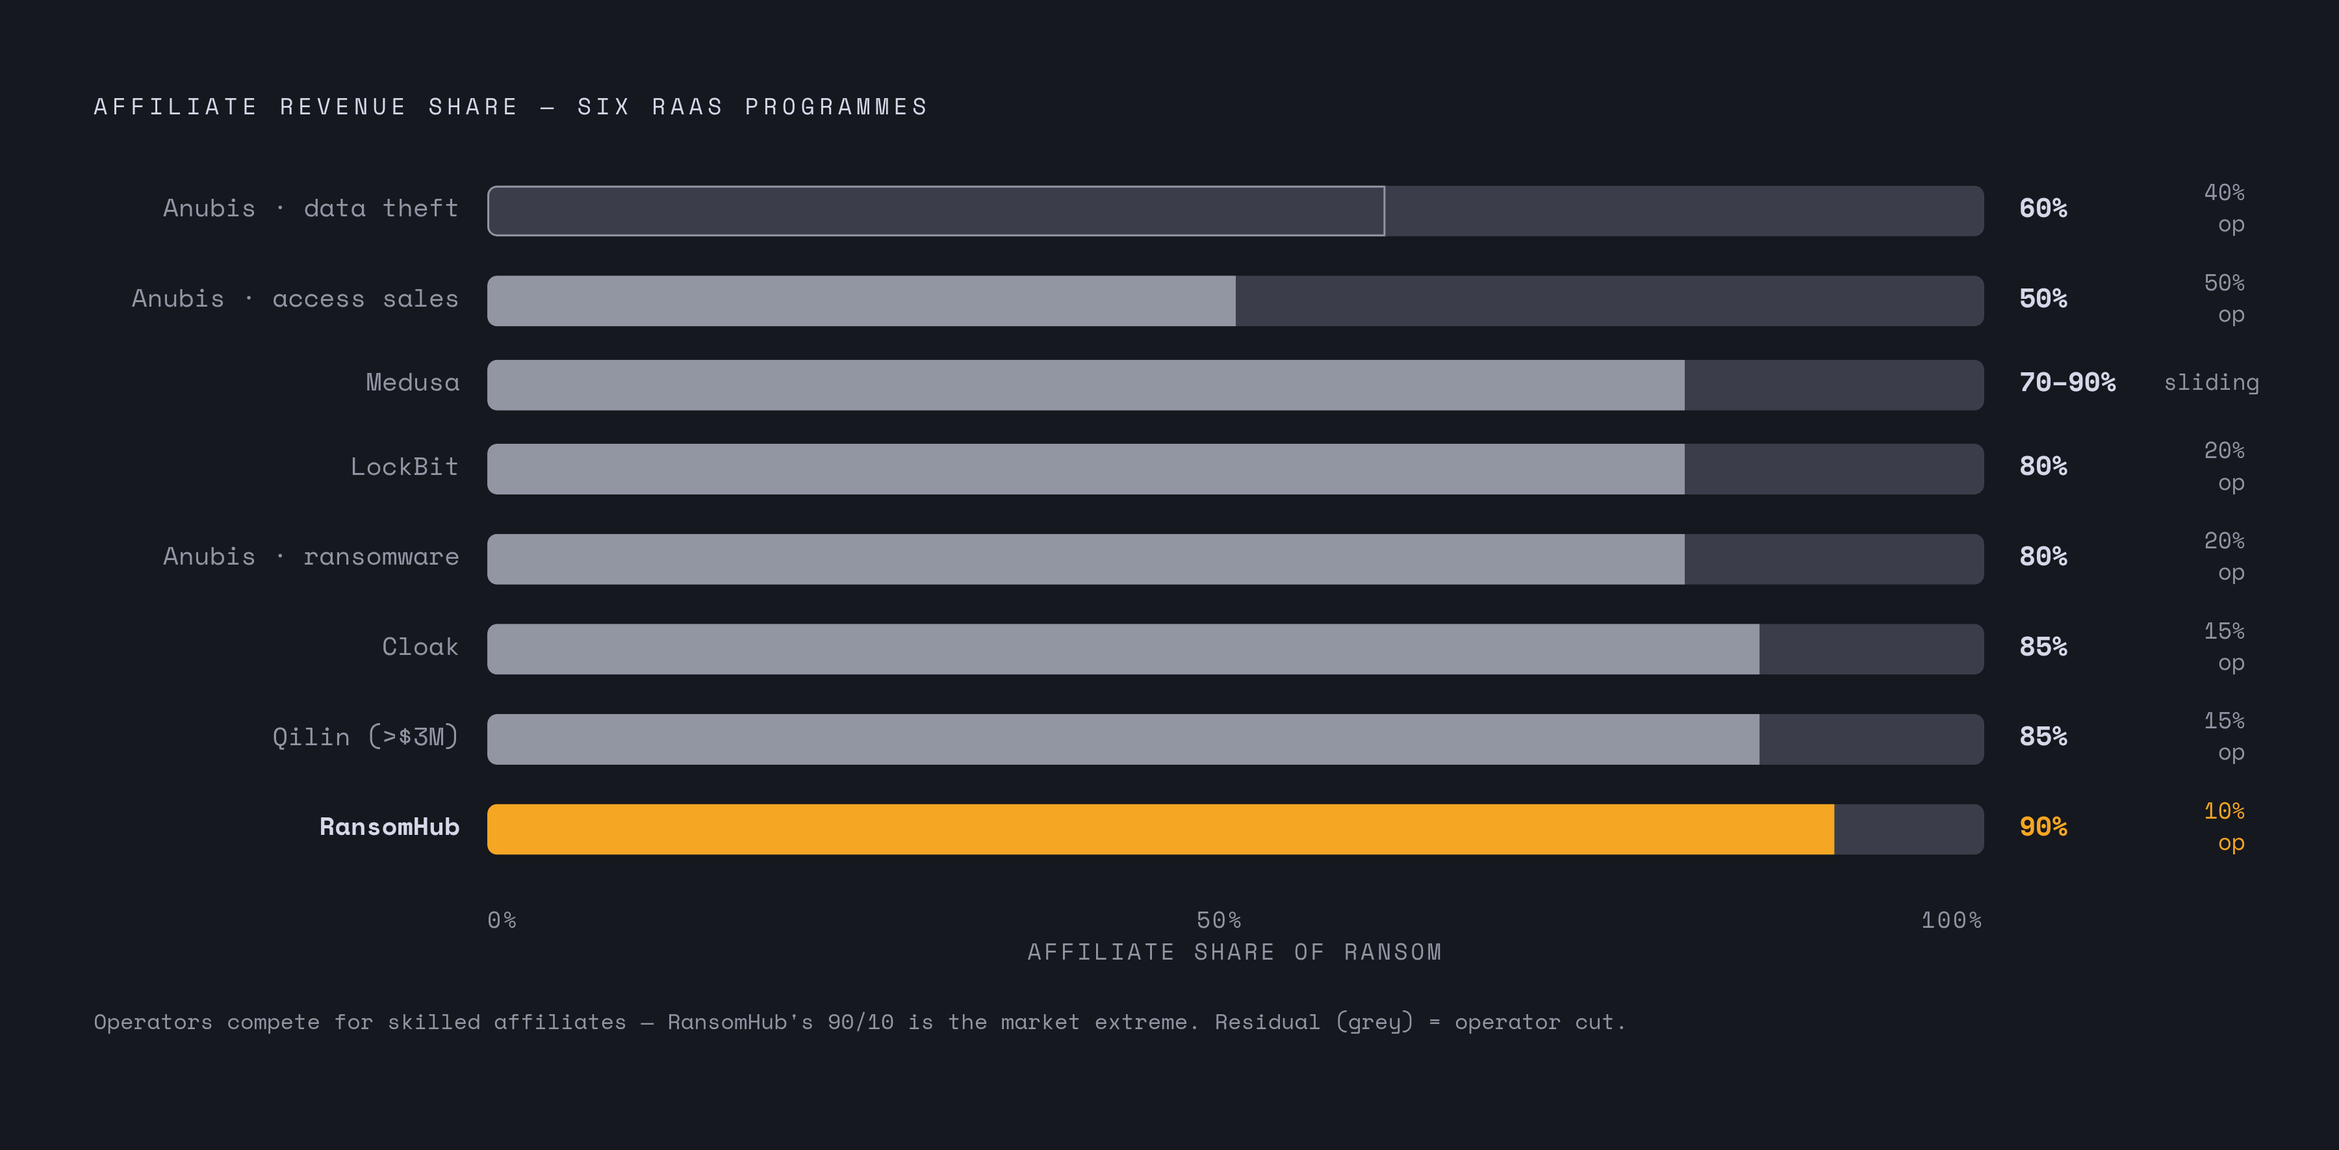Click the orange '90%' value for RansomHub

pos(2043,827)
